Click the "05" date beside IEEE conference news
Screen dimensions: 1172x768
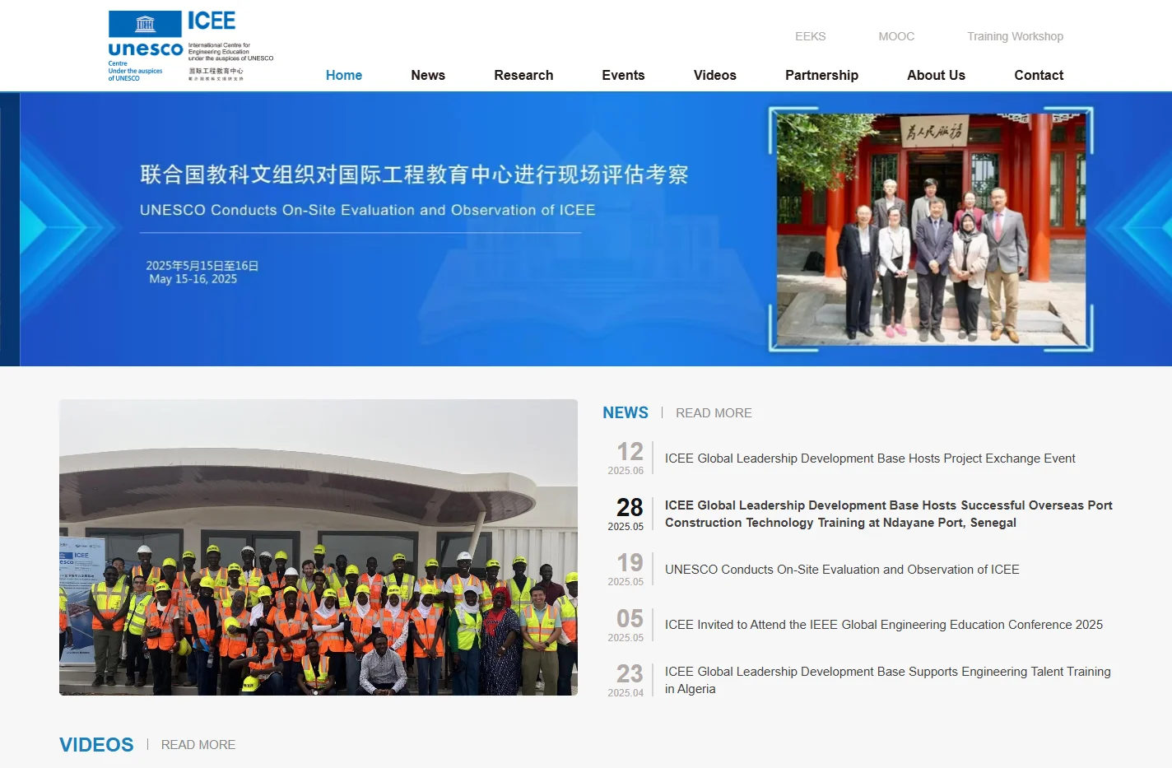[x=630, y=618]
